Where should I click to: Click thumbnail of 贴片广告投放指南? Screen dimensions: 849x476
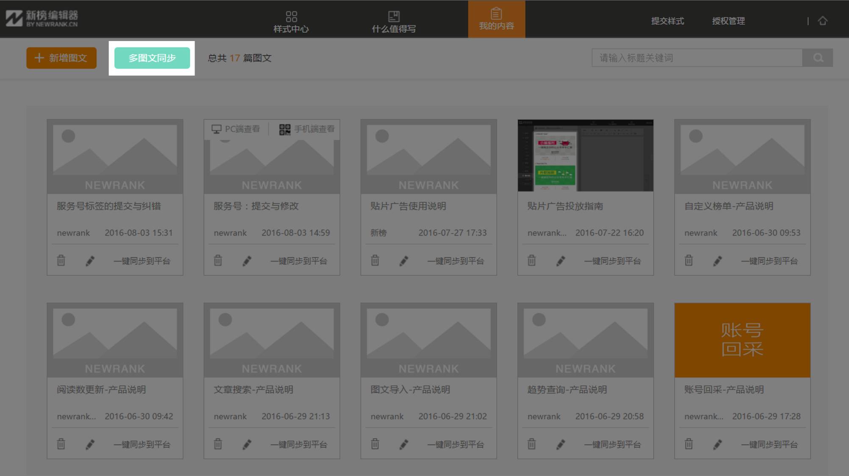point(585,155)
